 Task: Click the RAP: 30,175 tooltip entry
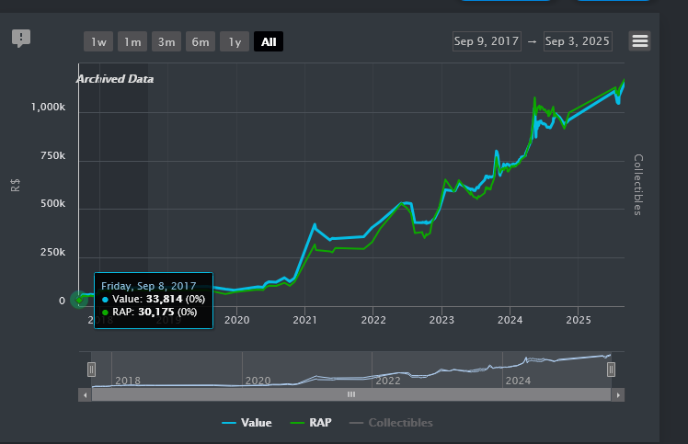pos(150,312)
